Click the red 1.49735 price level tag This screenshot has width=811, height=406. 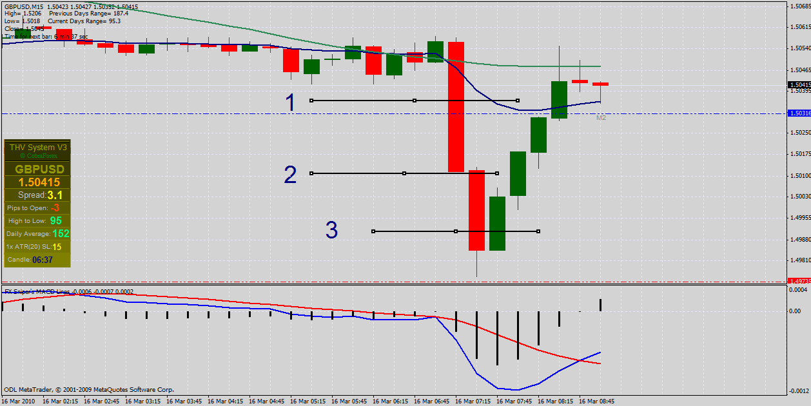[799, 281]
